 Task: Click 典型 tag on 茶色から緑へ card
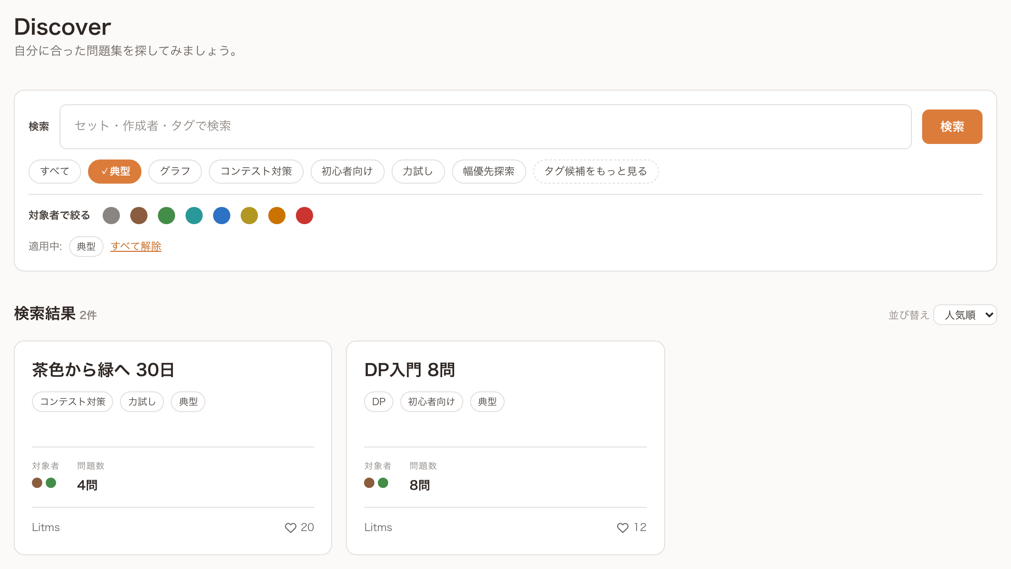tap(188, 402)
